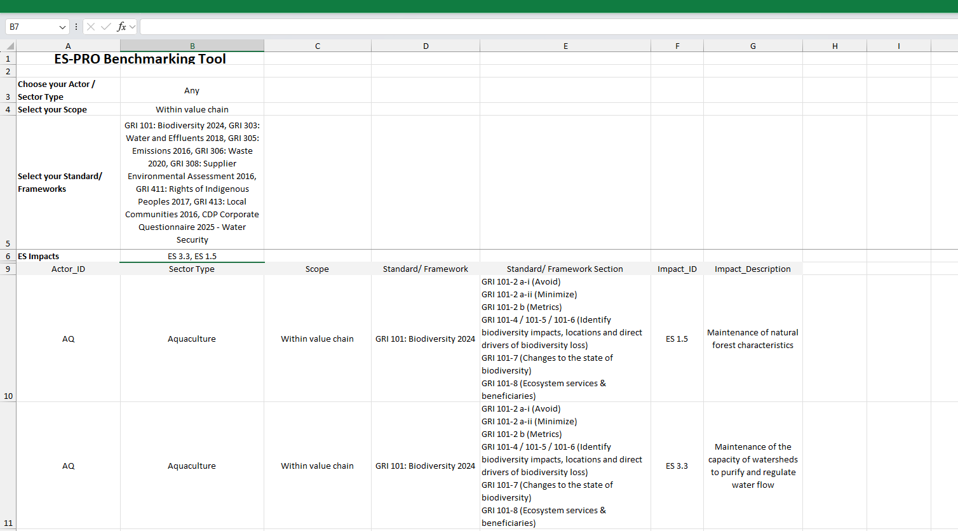Click the Enter checkmark icon beside formula bar
Viewport: 958px width, 531px height.
(x=104, y=27)
